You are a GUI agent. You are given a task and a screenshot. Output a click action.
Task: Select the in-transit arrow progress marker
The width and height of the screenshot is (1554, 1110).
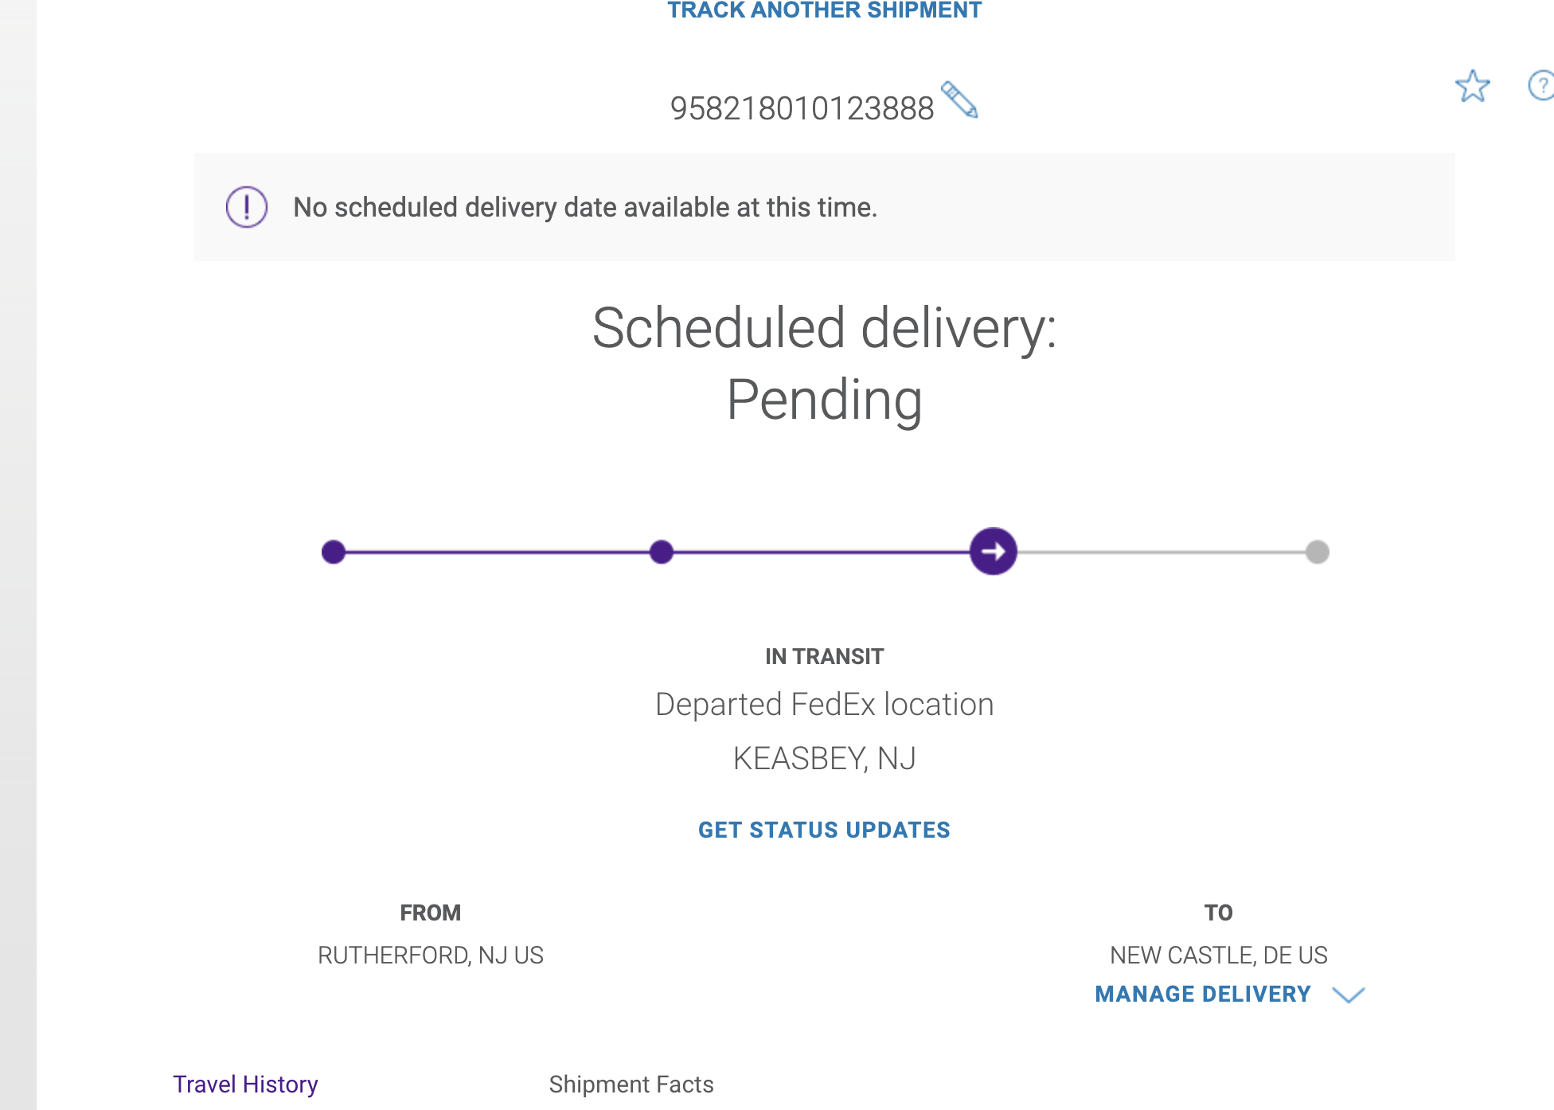pos(993,551)
